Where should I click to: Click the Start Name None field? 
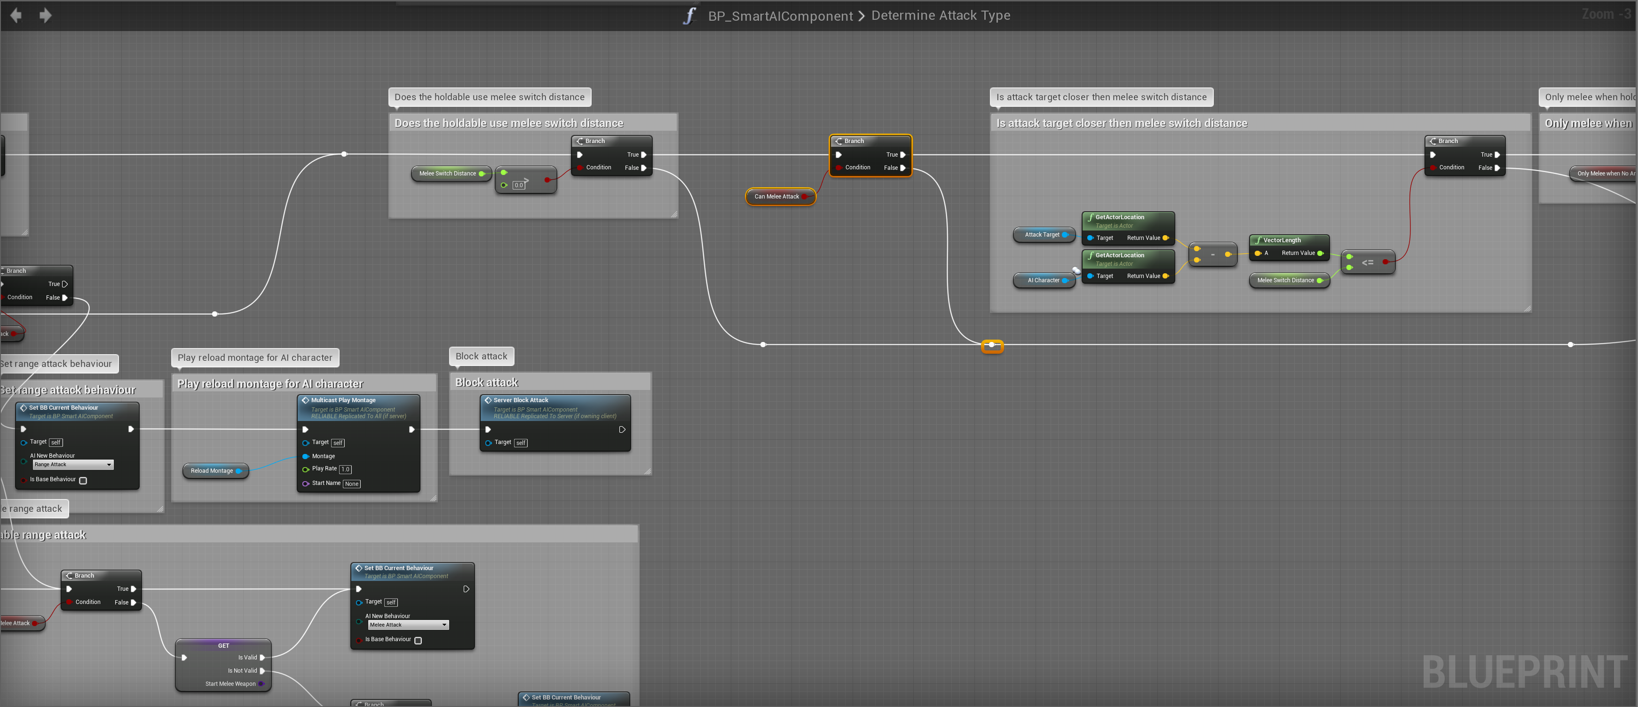[352, 484]
